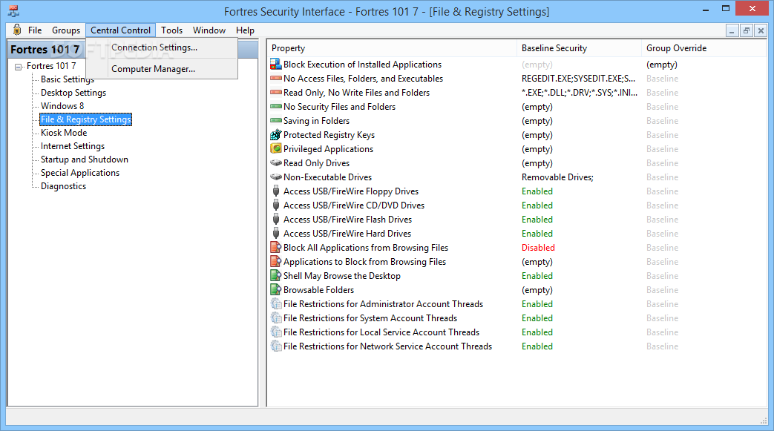Restore the inner child window
Viewport: 774px width, 431px height.
pos(747,30)
